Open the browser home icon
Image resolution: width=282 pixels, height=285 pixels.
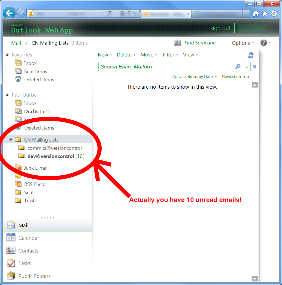click(256, 13)
